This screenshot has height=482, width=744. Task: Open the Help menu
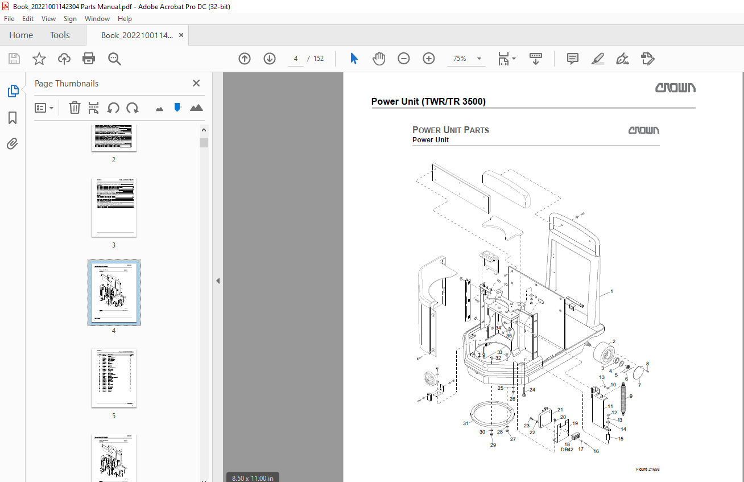point(125,19)
